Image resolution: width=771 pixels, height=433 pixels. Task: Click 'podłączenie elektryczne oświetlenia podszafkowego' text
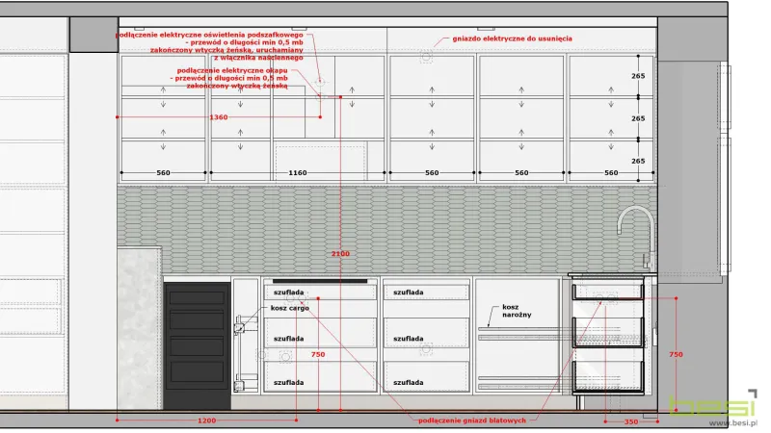pos(209,35)
